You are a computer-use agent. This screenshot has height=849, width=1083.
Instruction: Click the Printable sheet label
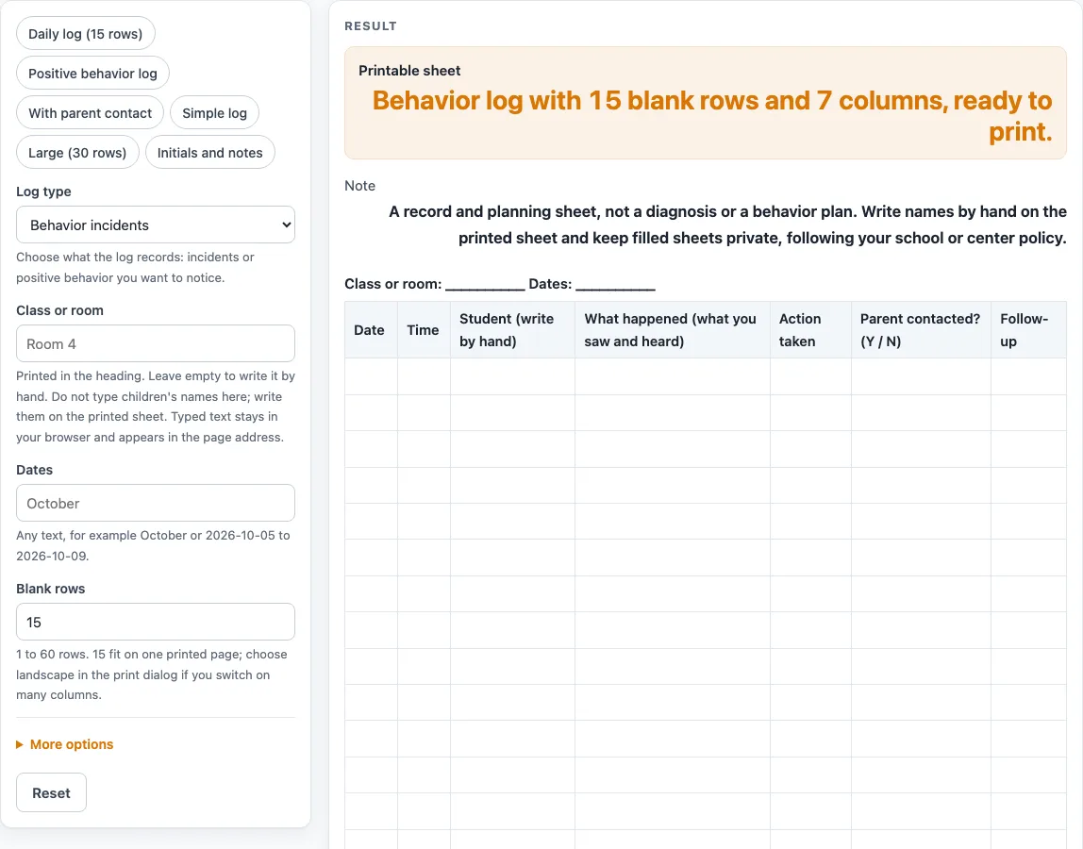[x=409, y=71]
